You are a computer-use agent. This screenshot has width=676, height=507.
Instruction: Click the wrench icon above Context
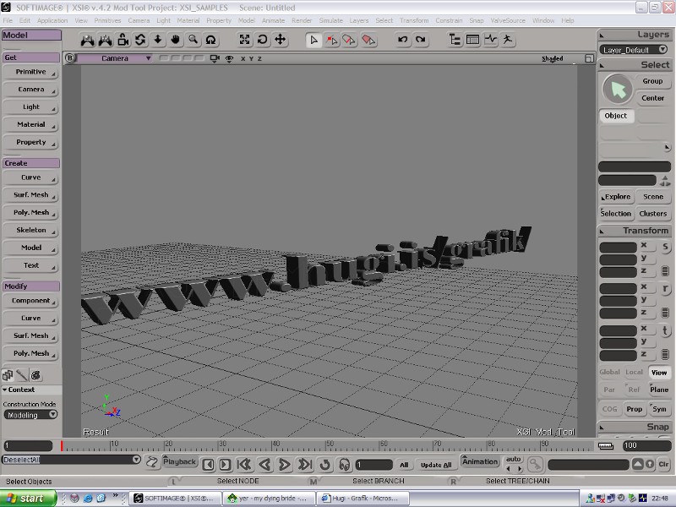(x=22, y=375)
